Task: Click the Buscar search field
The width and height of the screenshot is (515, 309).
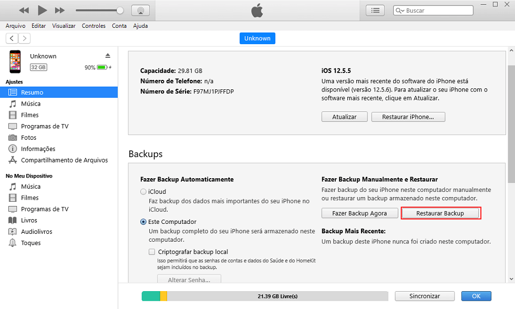Action: coord(433,11)
